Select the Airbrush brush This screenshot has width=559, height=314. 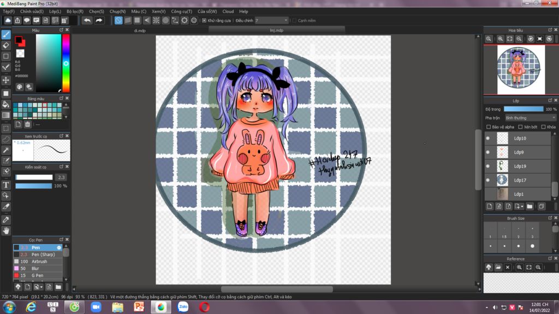click(38, 261)
